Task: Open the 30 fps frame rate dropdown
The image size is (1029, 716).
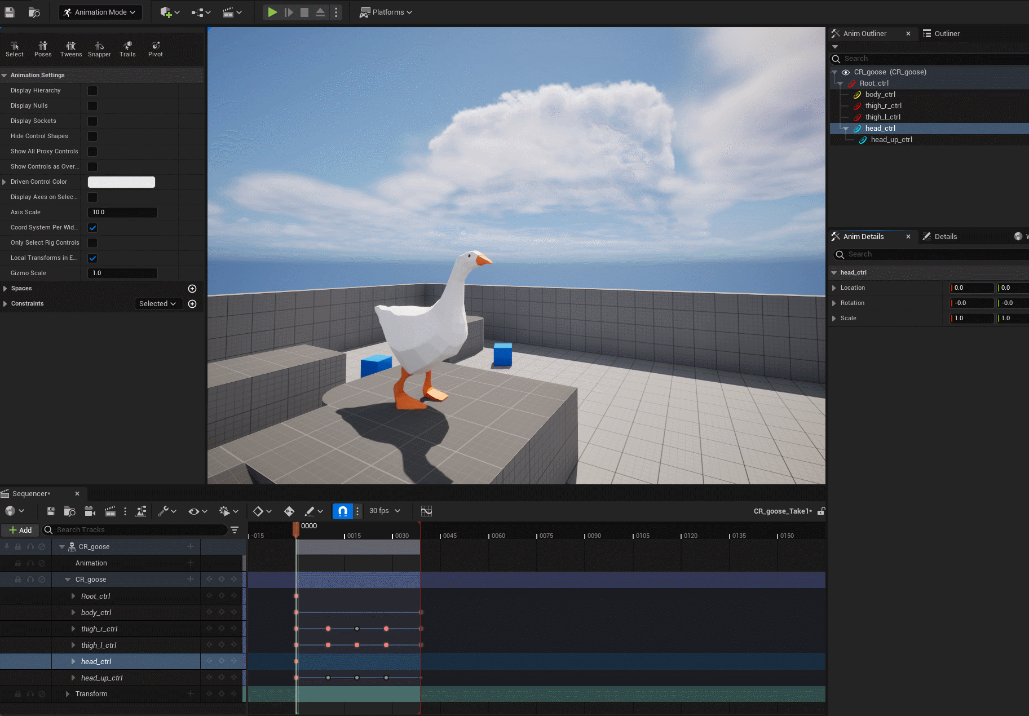Action: click(385, 511)
